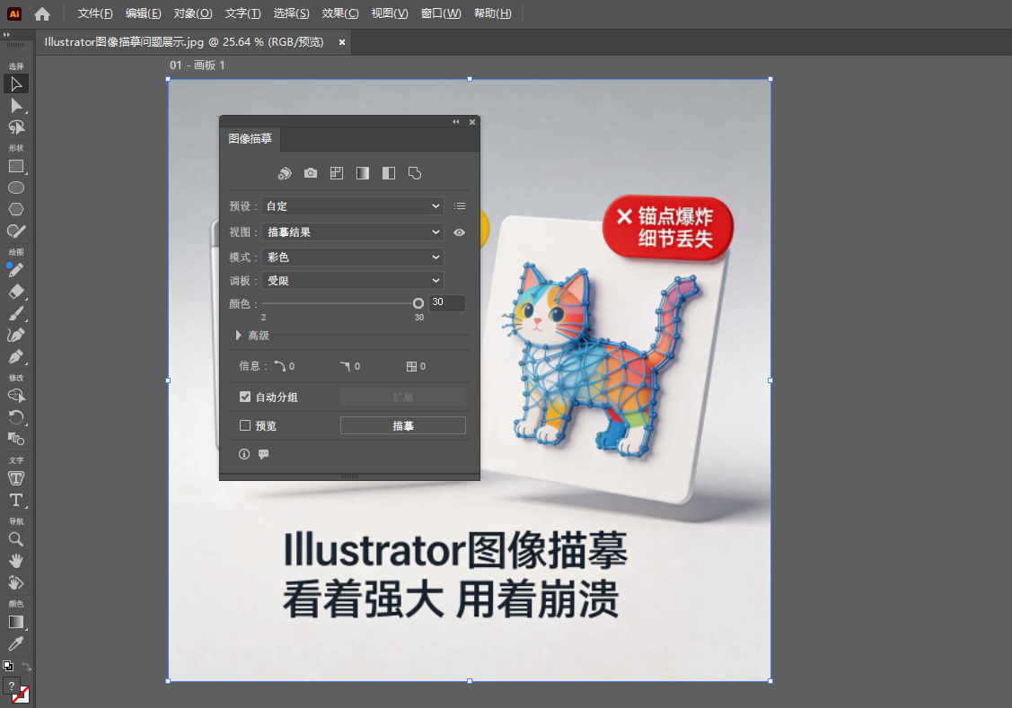Click the Auto-Color trace preset icon

click(285, 173)
